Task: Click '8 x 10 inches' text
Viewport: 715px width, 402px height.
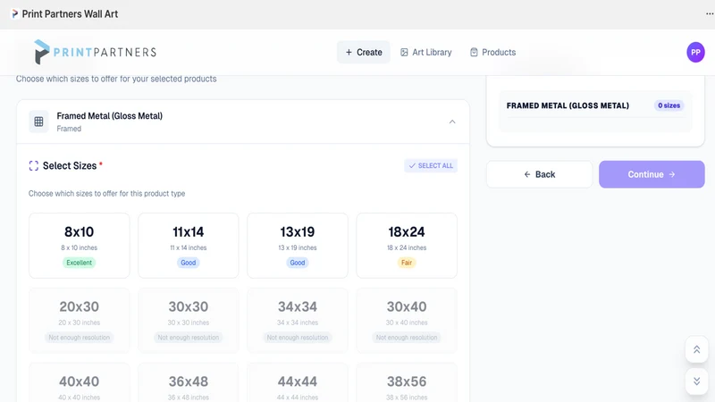Action: click(80, 247)
